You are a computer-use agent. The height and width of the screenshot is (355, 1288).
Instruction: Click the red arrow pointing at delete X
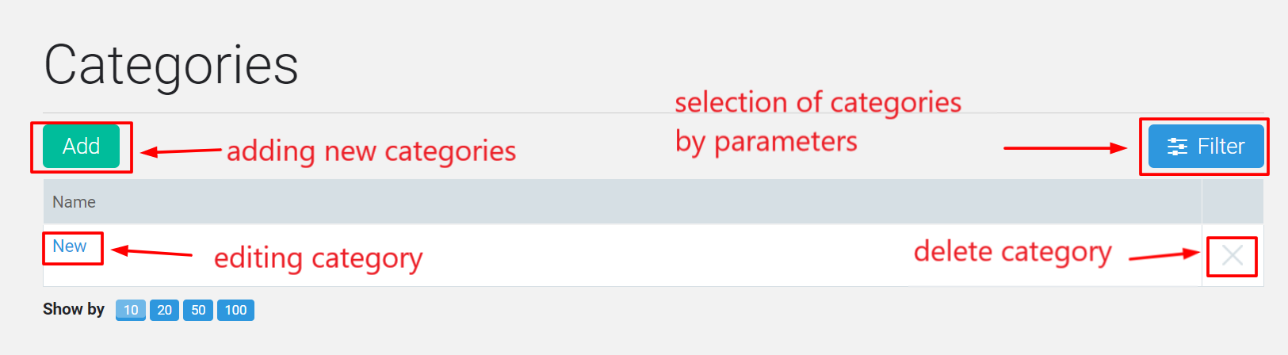click(1164, 255)
